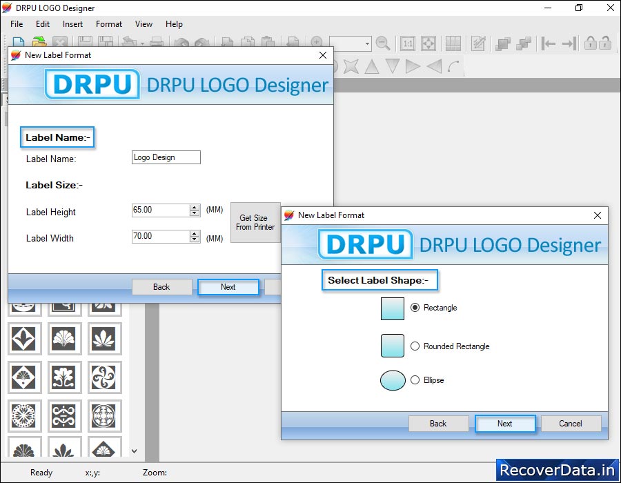Image resolution: width=621 pixels, height=483 pixels.
Task: Click the Label Name text field
Action: 166,157
